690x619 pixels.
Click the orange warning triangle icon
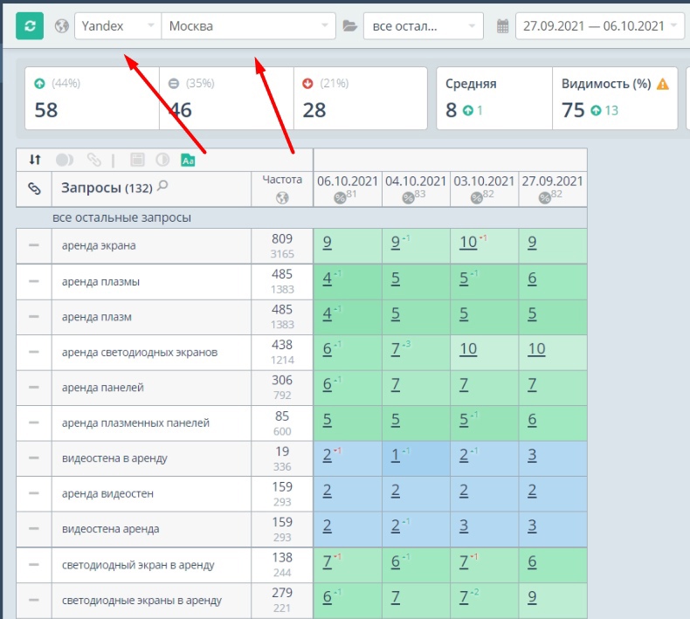(x=662, y=84)
